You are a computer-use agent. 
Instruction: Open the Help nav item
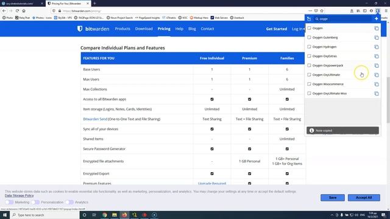coord(179,29)
